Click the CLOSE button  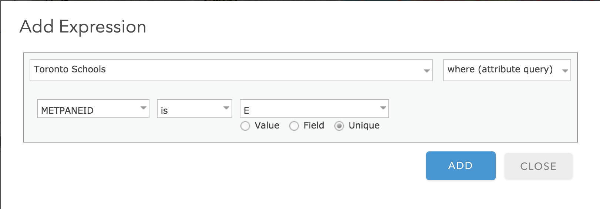[539, 166]
